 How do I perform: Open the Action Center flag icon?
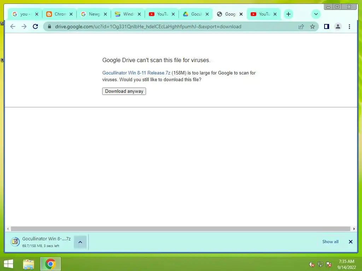pyautogui.click(x=329, y=264)
